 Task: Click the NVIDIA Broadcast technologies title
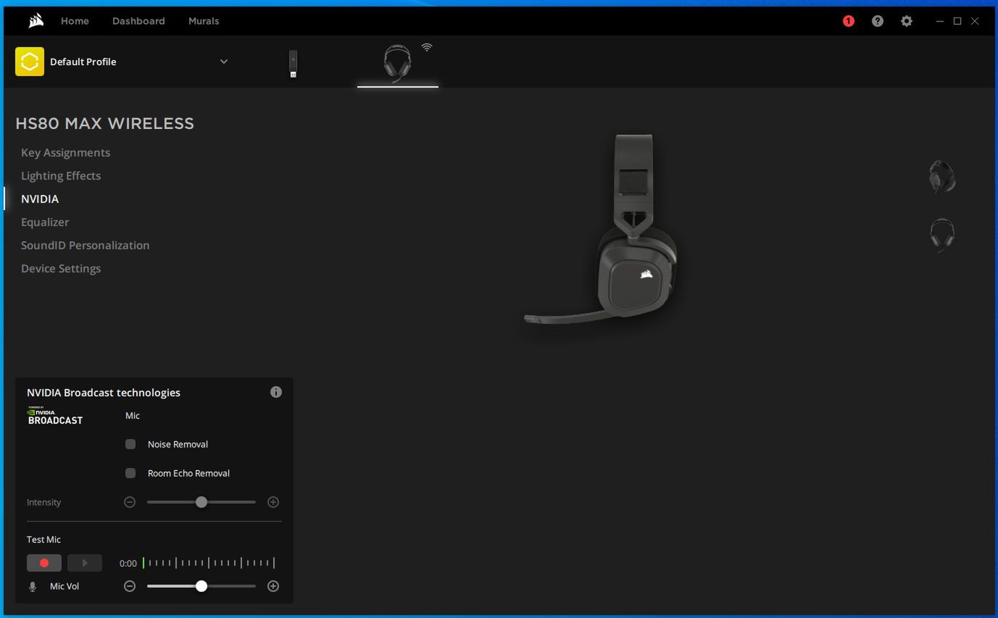coord(104,393)
